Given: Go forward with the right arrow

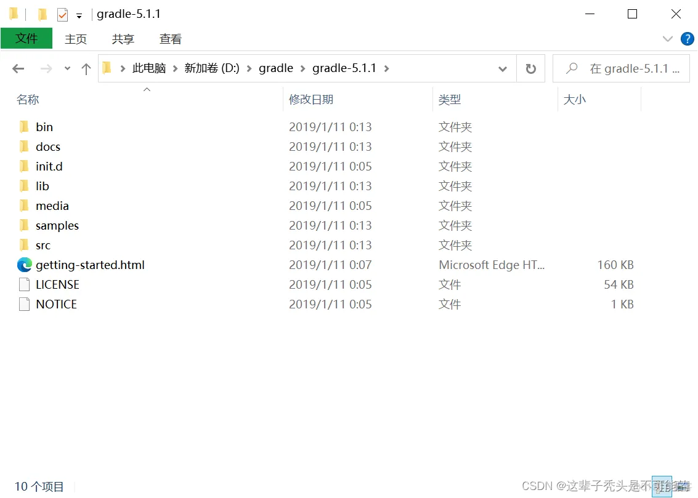Looking at the screenshot, I should click(46, 68).
